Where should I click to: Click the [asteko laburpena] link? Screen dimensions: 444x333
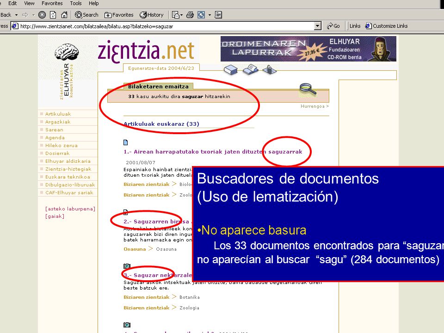(70, 209)
